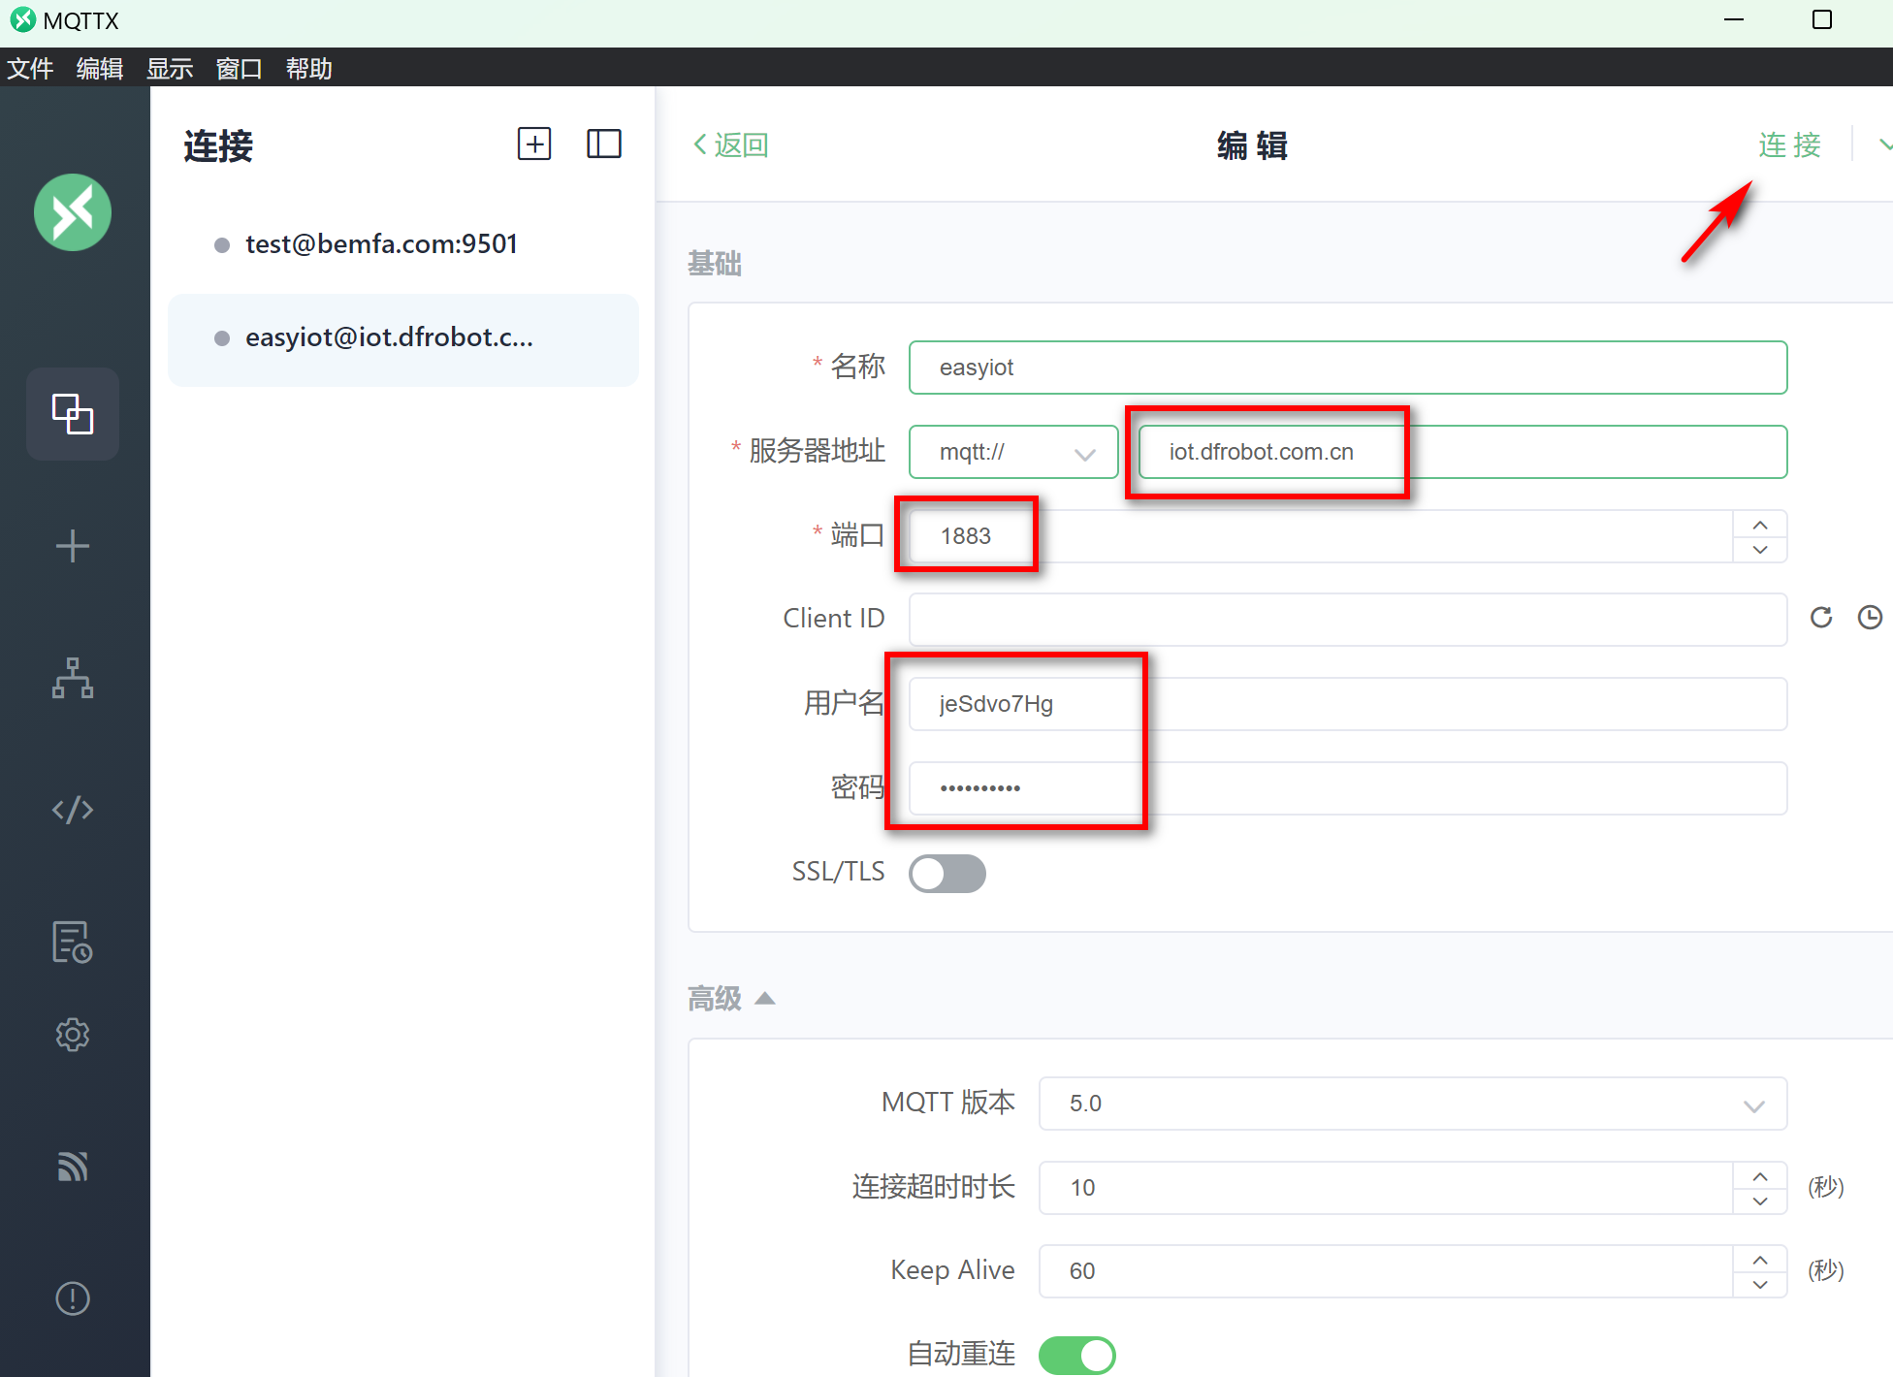
Task: Open the Viewer network topology icon
Action: pyautogui.click(x=73, y=678)
